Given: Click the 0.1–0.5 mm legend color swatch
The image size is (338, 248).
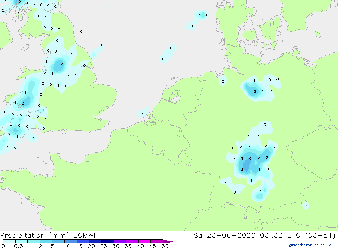Looking at the screenshot, I should coord(9,241).
